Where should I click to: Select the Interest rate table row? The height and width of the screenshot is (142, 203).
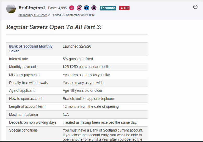pos(77,59)
